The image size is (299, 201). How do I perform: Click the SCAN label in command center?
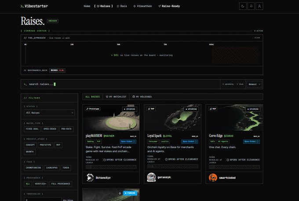[257, 38]
